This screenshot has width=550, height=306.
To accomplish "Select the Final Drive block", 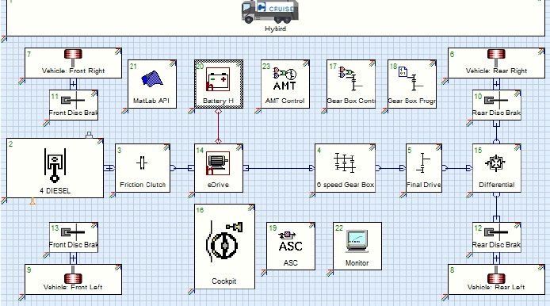I will [424, 168].
